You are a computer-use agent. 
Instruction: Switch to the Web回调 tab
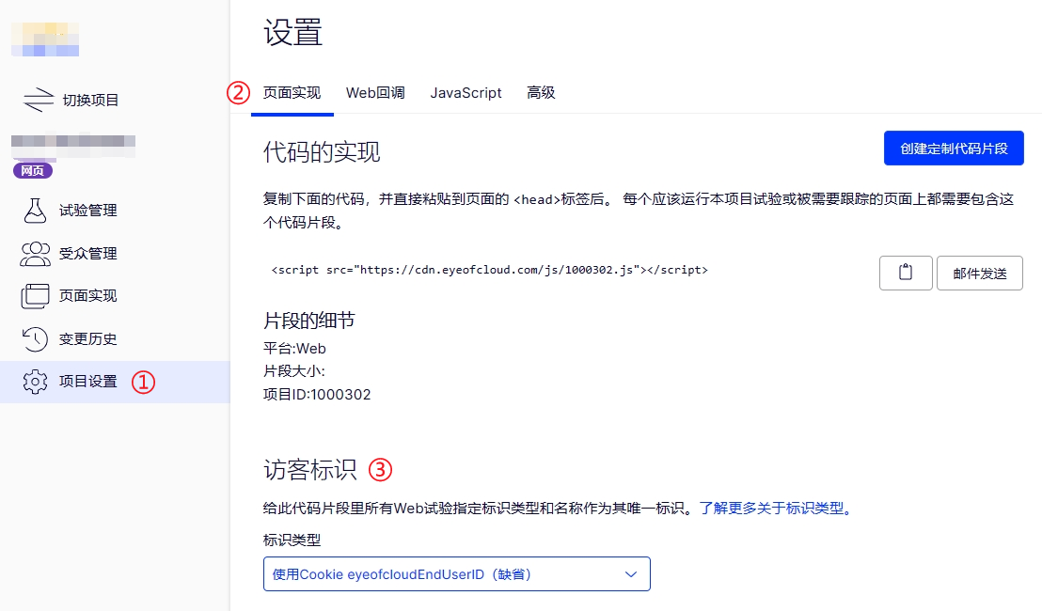click(x=375, y=93)
